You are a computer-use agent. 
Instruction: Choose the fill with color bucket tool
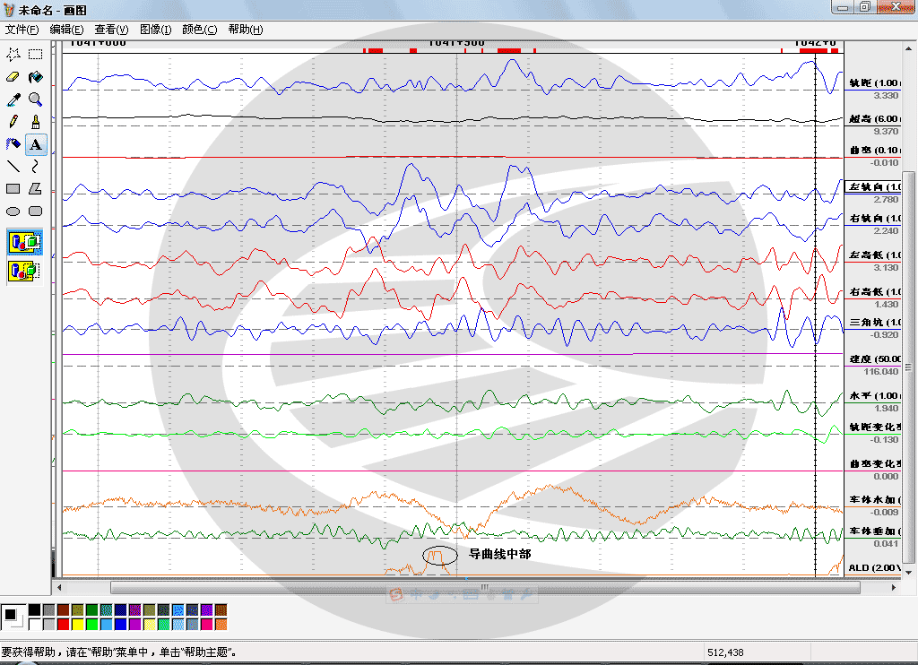point(36,77)
